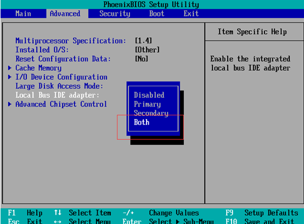Viewport: 304px width, 224px height.
Task: Select the Local Bus IDE adapter item
Action: [57, 95]
